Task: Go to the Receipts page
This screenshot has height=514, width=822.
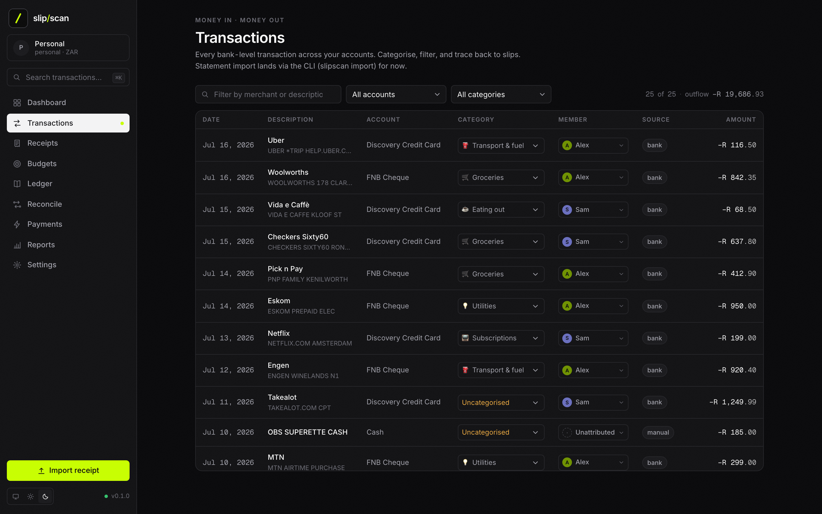Action: coord(68,143)
